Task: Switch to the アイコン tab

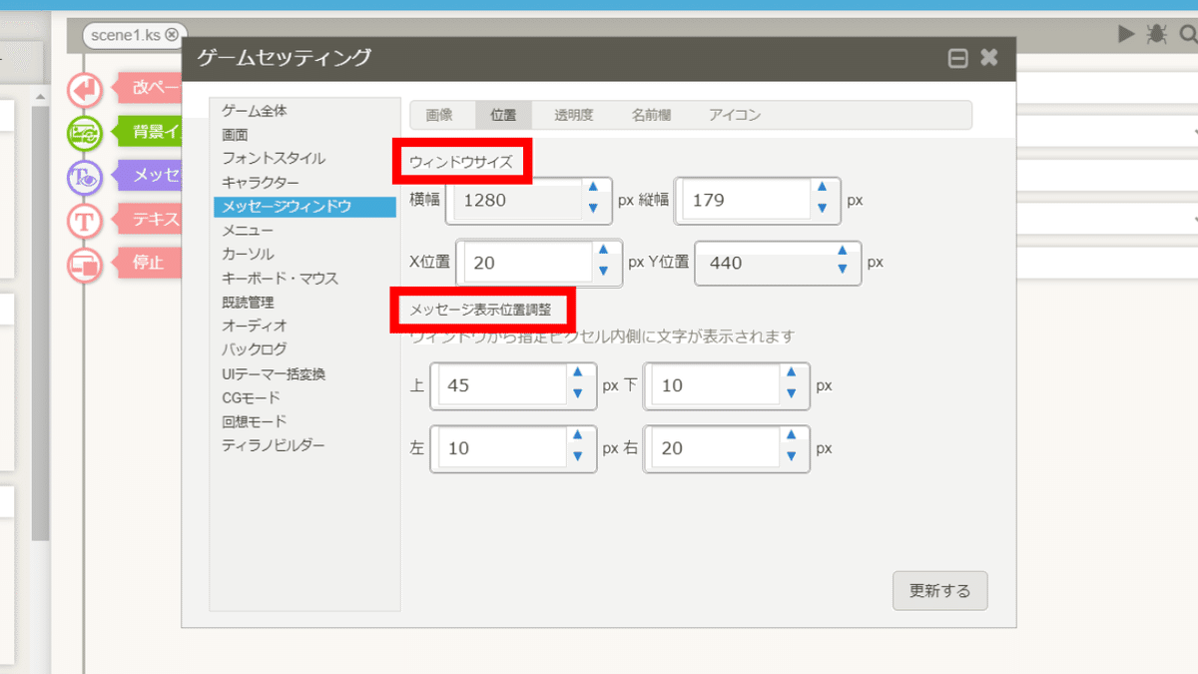Action: tap(735, 115)
